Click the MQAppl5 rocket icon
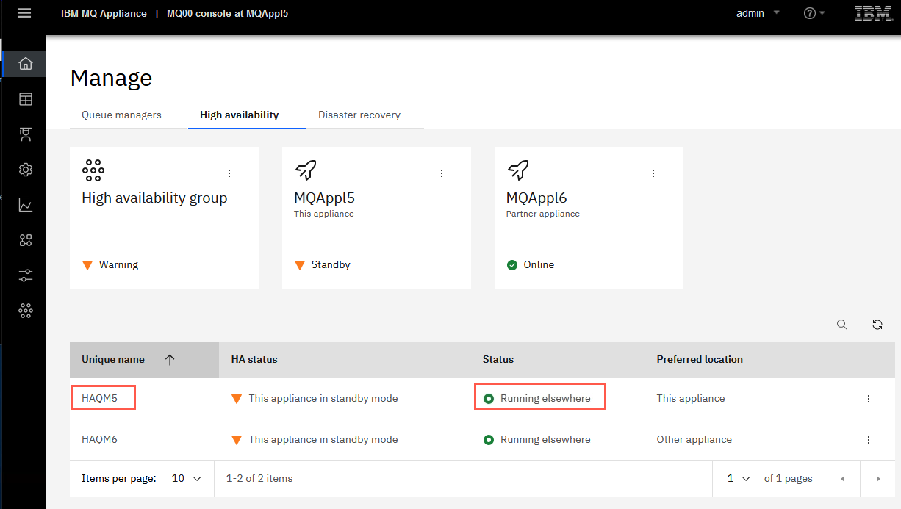Image resolution: width=901 pixels, height=509 pixels. pyautogui.click(x=306, y=170)
